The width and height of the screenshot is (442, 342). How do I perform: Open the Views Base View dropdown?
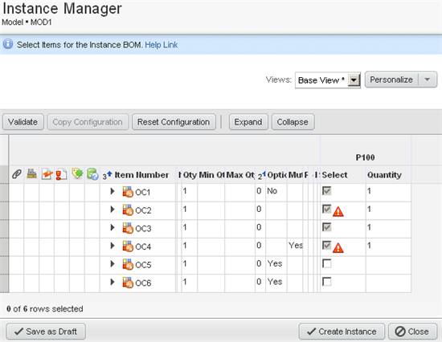tap(328, 80)
